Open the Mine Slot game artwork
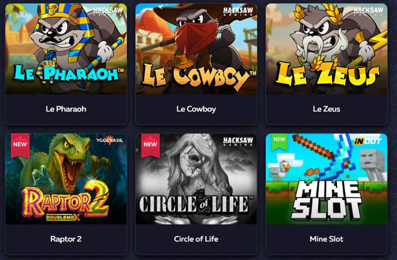This screenshot has width=397, height=260. pyautogui.click(x=327, y=179)
